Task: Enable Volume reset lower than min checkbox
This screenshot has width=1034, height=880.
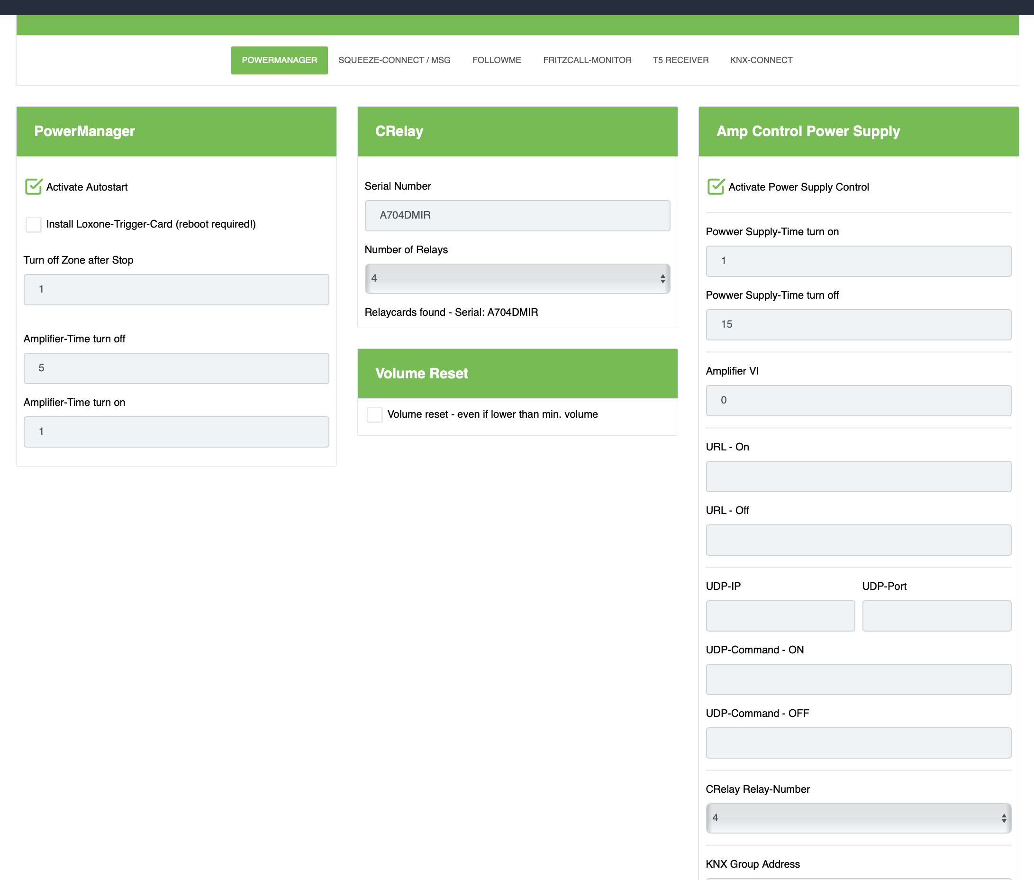Action: 374,414
